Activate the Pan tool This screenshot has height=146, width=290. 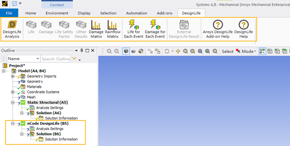tap(178, 51)
